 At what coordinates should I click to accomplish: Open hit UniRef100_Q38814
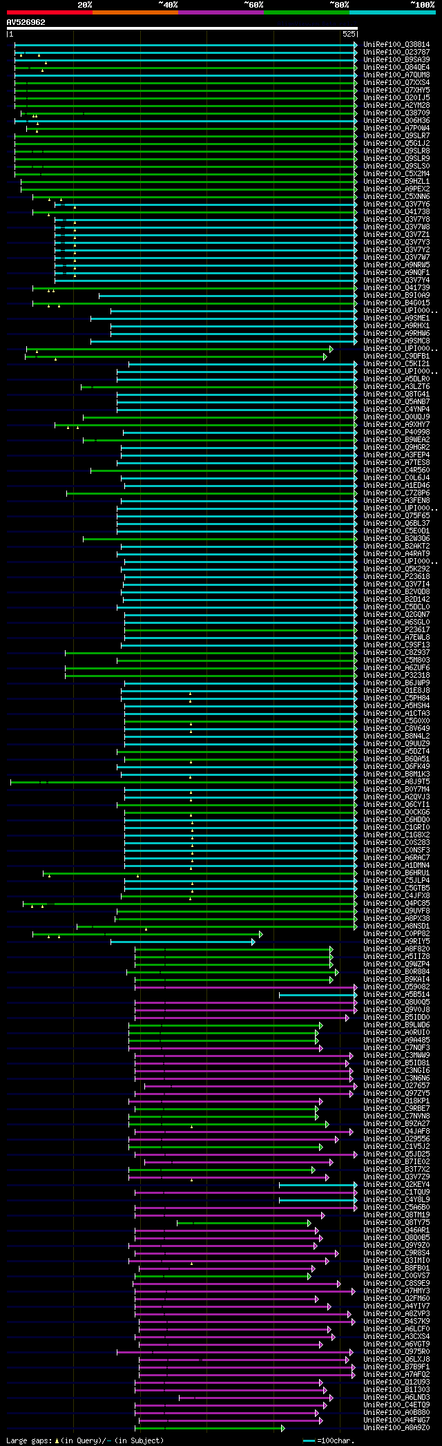[396, 45]
